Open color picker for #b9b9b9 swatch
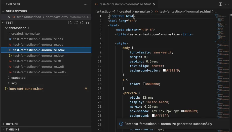Screen dimensions: 232x132 tap(182, 111)
